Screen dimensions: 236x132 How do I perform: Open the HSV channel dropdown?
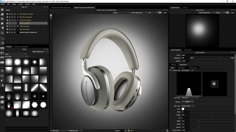point(153,13)
